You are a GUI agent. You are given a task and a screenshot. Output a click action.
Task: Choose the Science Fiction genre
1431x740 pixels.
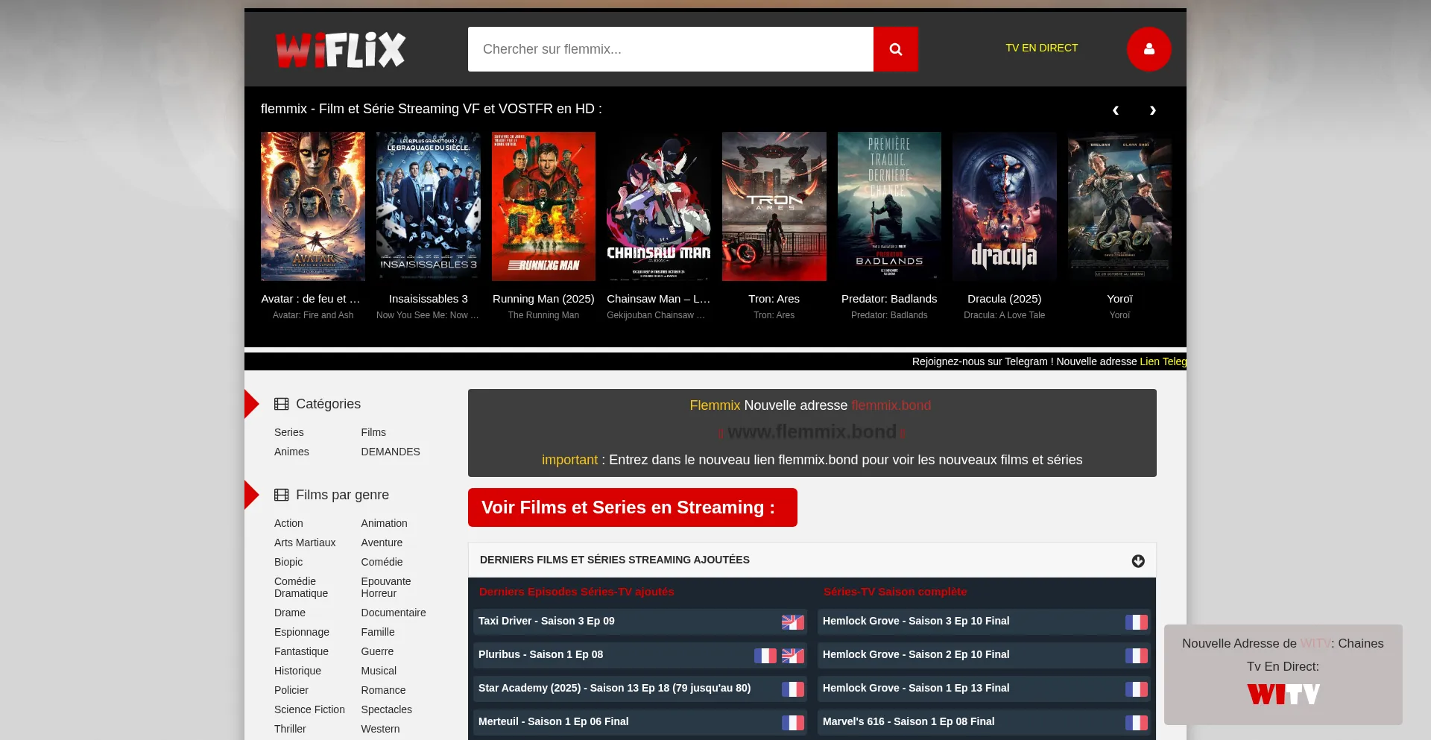(309, 709)
